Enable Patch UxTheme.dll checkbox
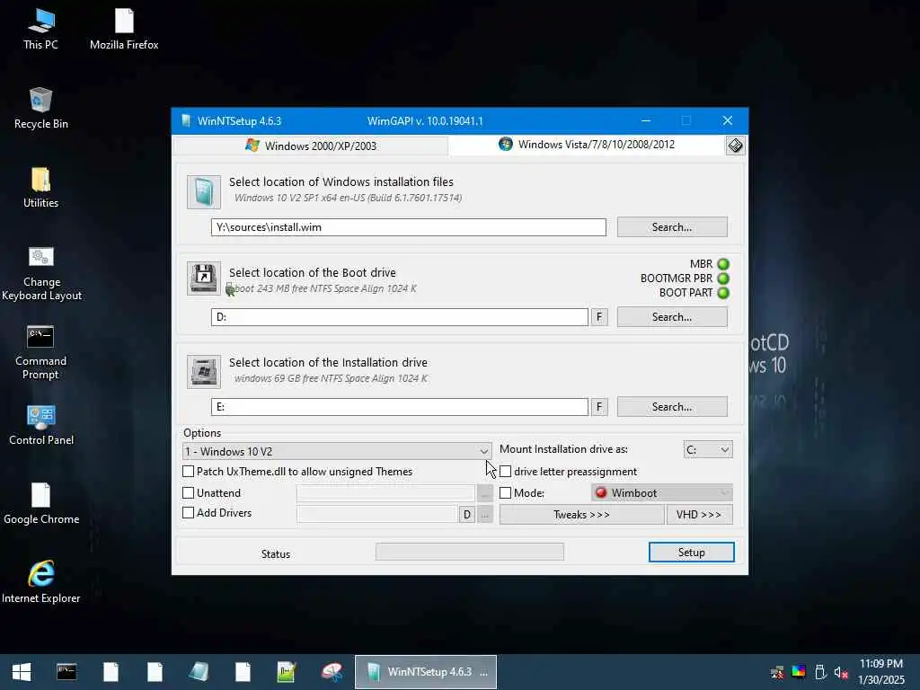 tap(189, 471)
